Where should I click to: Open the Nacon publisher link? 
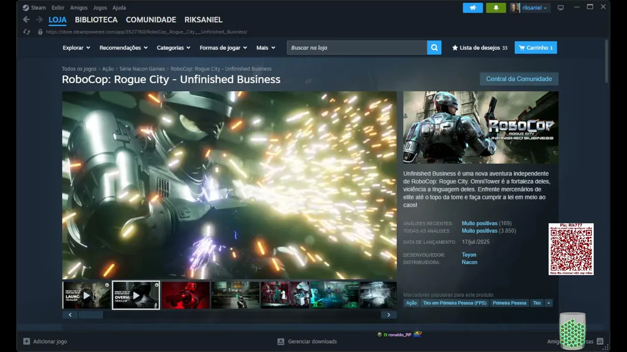click(x=469, y=262)
